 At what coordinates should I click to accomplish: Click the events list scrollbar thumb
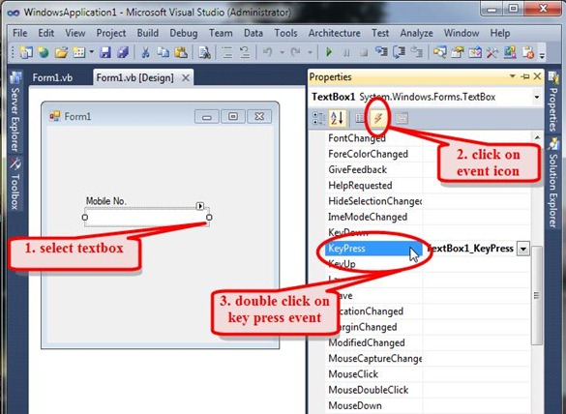537,295
